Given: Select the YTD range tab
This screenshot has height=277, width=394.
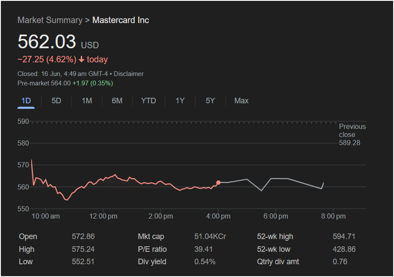Looking at the screenshot, I should click(x=148, y=101).
